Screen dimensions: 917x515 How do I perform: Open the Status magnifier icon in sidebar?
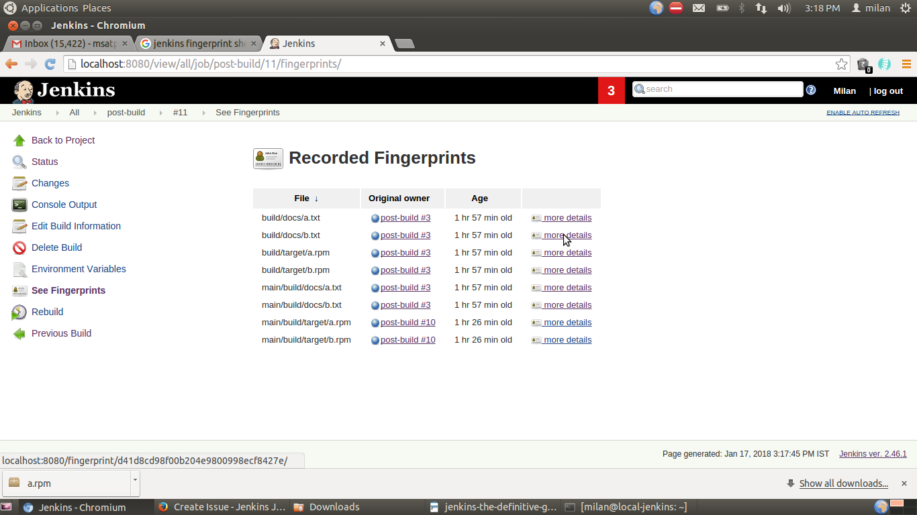click(x=19, y=162)
